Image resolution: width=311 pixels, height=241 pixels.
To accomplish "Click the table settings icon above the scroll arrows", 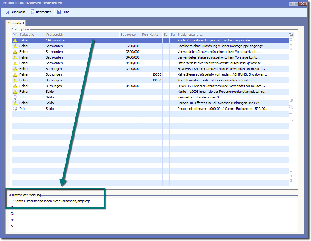I will [x=291, y=35].
